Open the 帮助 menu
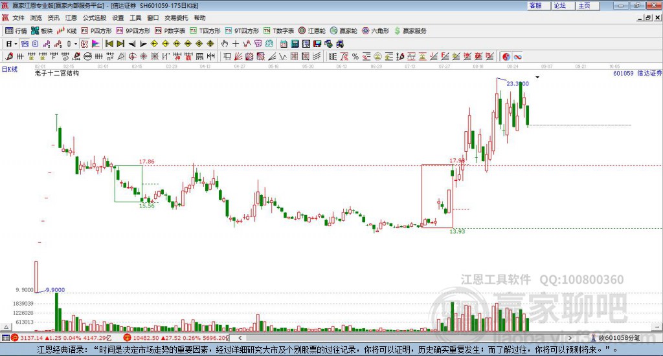This screenshot has height=356, width=663. (199, 17)
